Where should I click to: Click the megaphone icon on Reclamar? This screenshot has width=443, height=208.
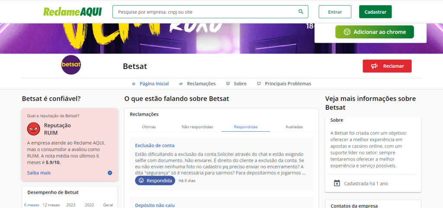click(x=374, y=66)
